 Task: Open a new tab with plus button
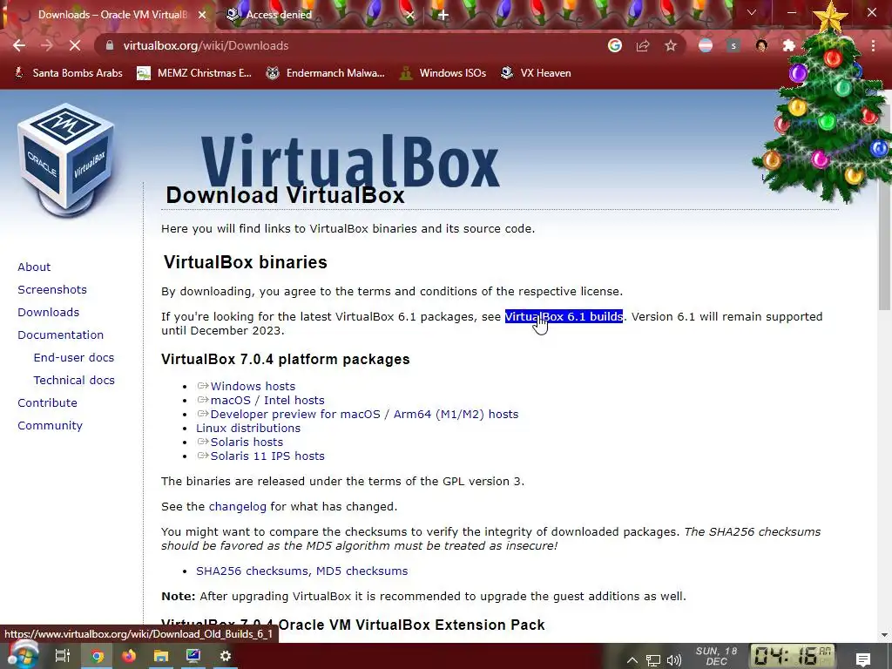click(x=443, y=15)
